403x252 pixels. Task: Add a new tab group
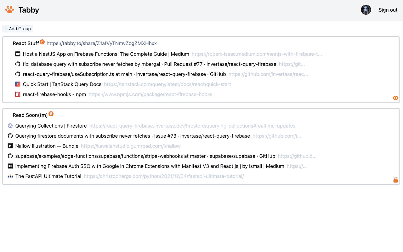[17, 29]
